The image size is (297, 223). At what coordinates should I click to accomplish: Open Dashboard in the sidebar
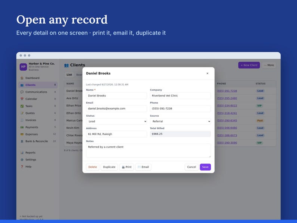[33, 78]
